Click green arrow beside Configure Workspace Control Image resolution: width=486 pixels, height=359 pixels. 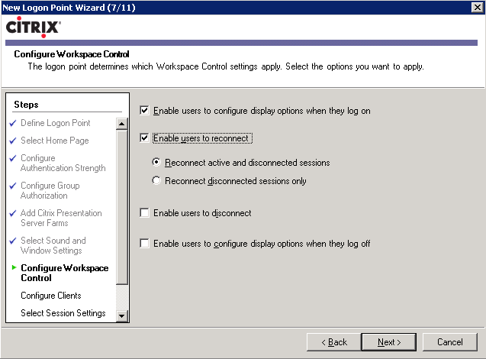point(14,267)
